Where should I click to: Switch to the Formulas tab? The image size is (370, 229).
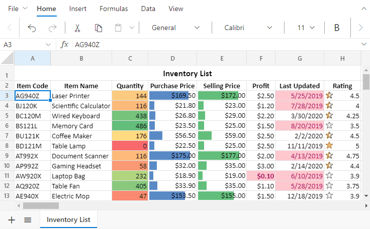click(x=114, y=9)
